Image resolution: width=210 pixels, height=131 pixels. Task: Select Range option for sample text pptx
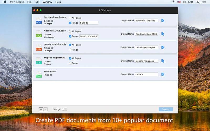tap(70, 50)
